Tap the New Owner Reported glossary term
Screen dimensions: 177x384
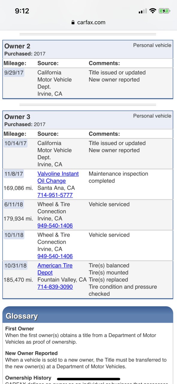click(x=31, y=353)
